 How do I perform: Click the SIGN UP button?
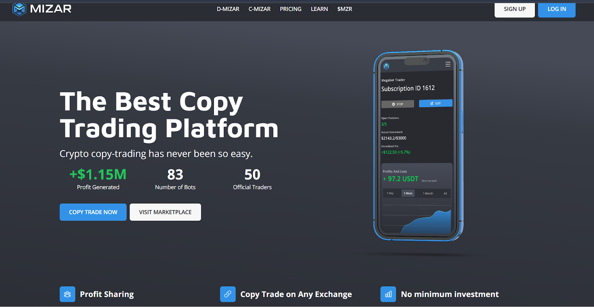(515, 9)
